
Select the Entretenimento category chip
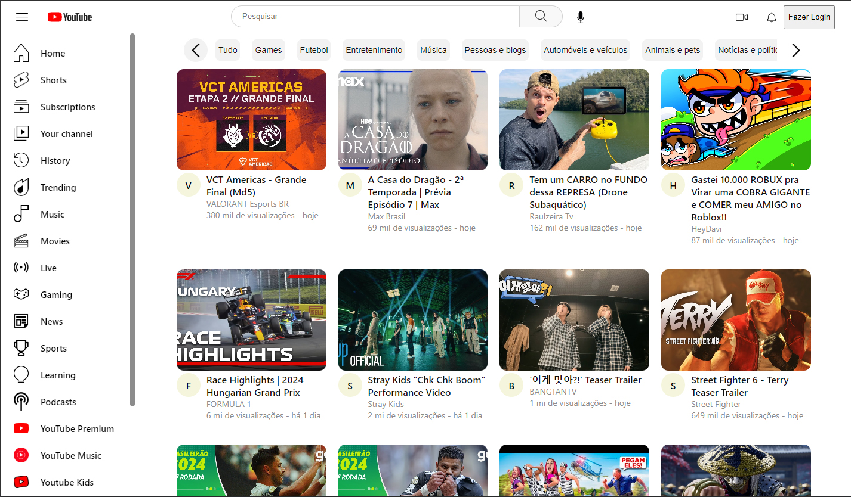tap(374, 50)
